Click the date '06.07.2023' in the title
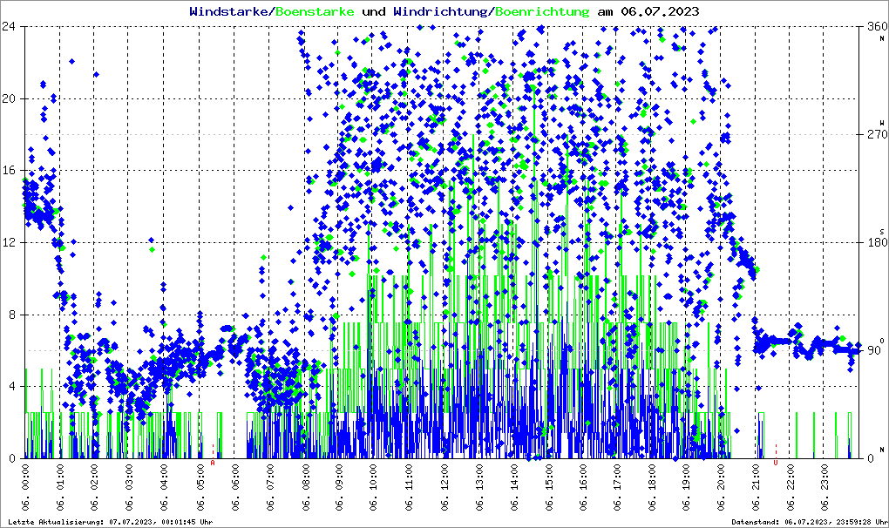Image resolution: width=889 pixels, height=528 pixels. coord(660,11)
